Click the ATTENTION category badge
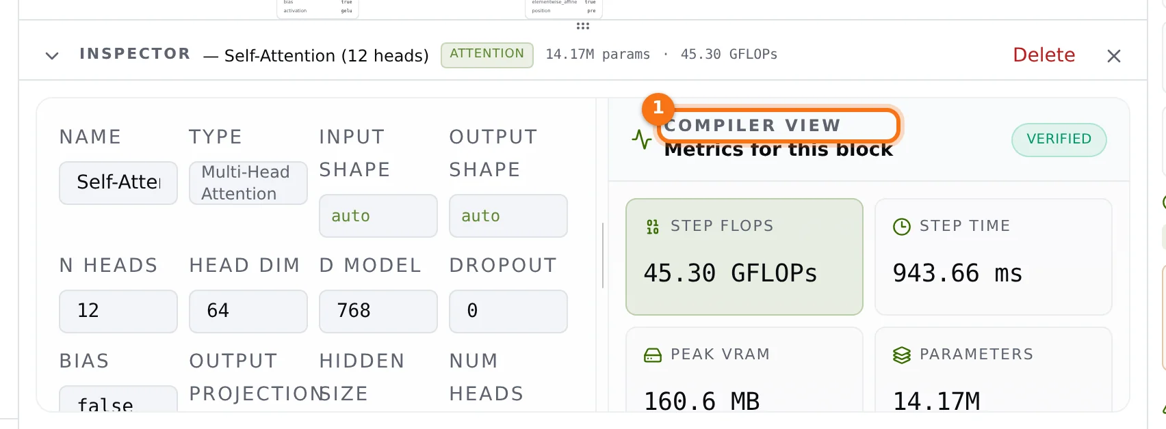The width and height of the screenshot is (1166, 429). point(487,55)
